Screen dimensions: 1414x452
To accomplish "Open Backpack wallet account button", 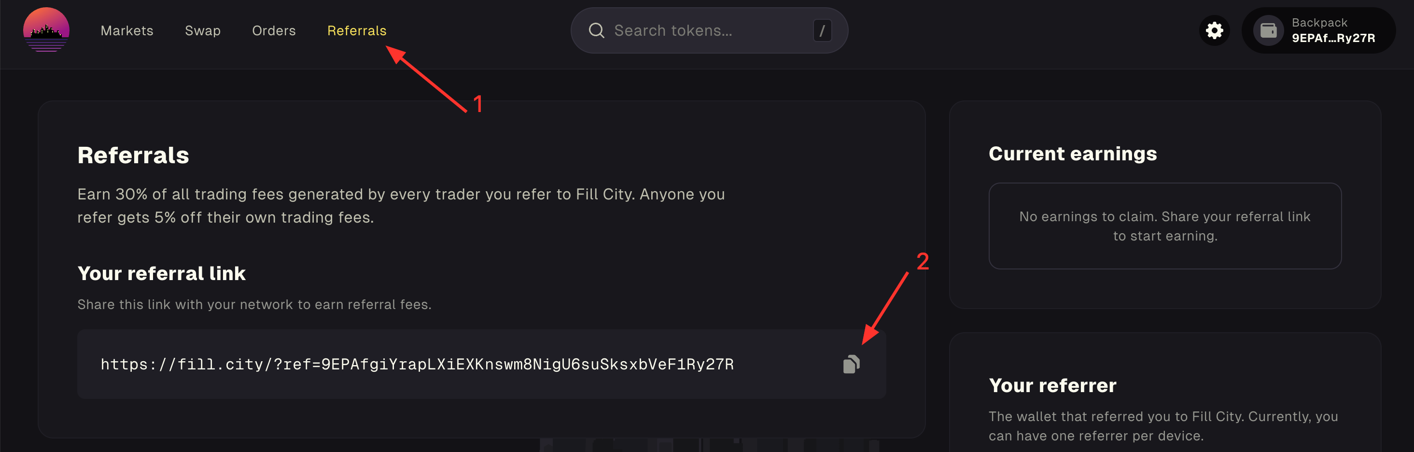I will pyautogui.click(x=1318, y=30).
